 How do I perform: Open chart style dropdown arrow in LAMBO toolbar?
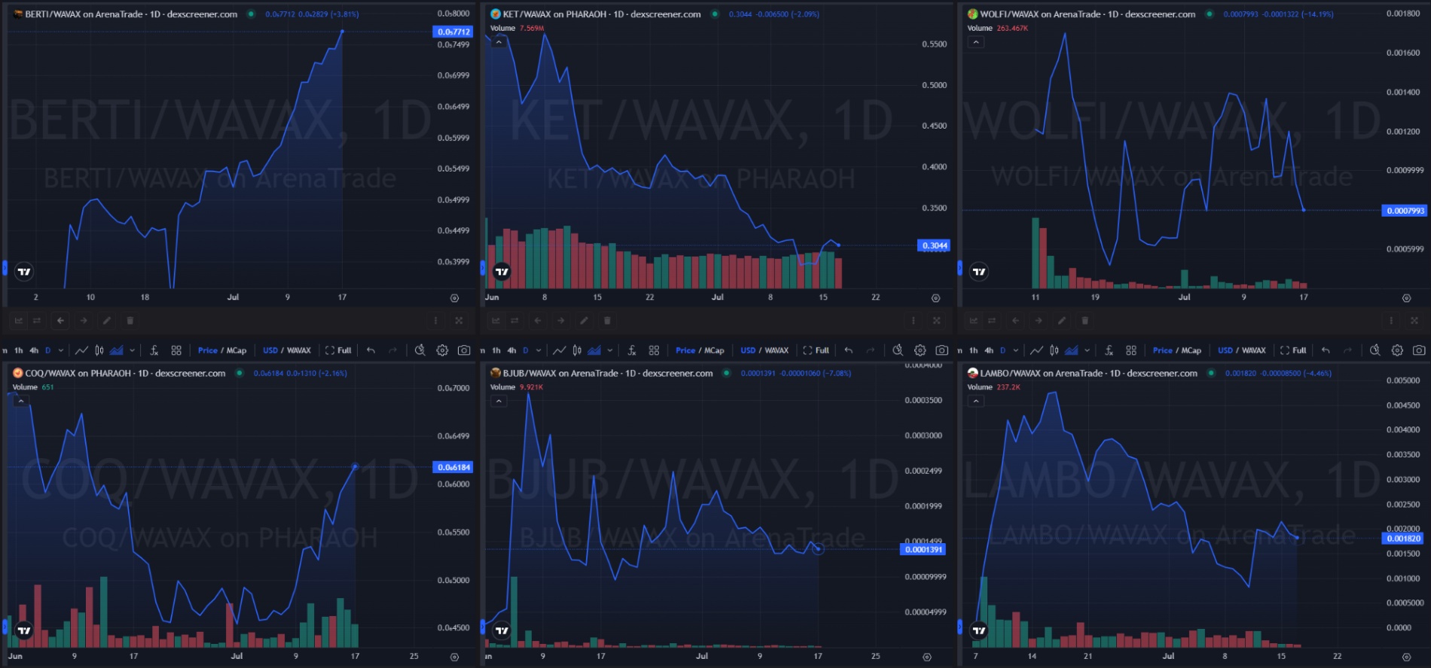coord(1087,351)
